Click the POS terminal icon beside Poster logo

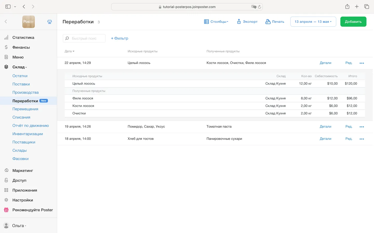click(49, 22)
